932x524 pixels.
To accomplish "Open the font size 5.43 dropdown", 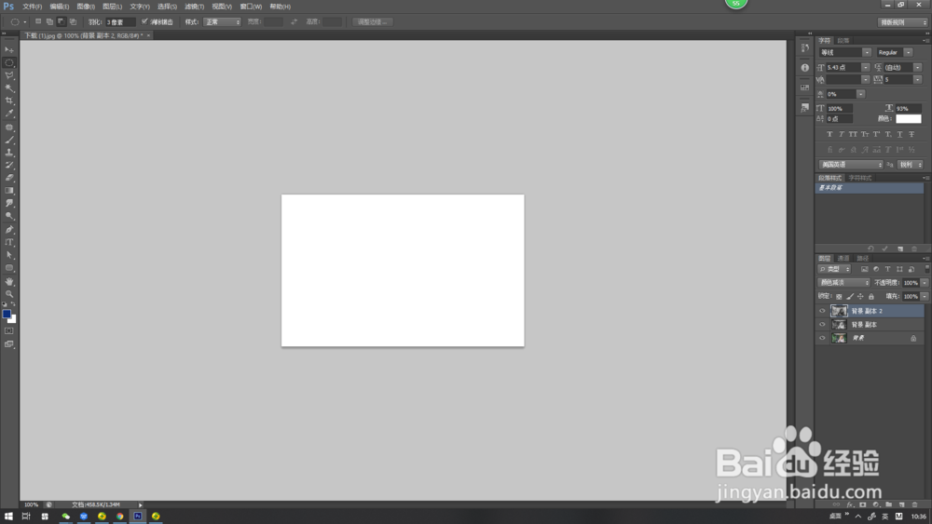I will click(x=866, y=68).
